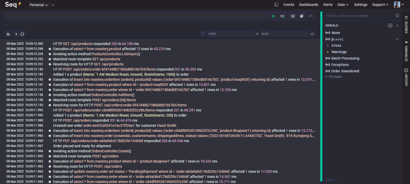Click the @Level signal group label

(x=337, y=39)
